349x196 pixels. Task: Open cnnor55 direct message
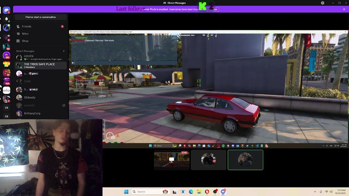tap(41, 105)
